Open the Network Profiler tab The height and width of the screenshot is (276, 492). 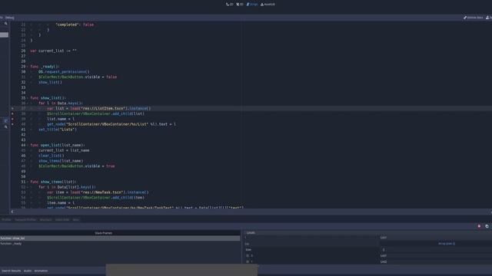[x=25, y=220]
